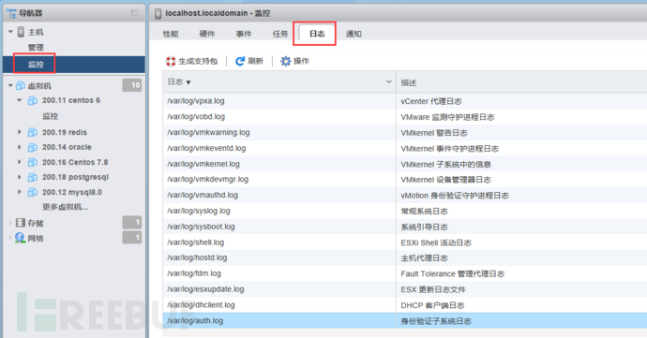The height and width of the screenshot is (338, 647).
Task: Expand the 200.12 mysql8.0 node
Action: coord(20,192)
